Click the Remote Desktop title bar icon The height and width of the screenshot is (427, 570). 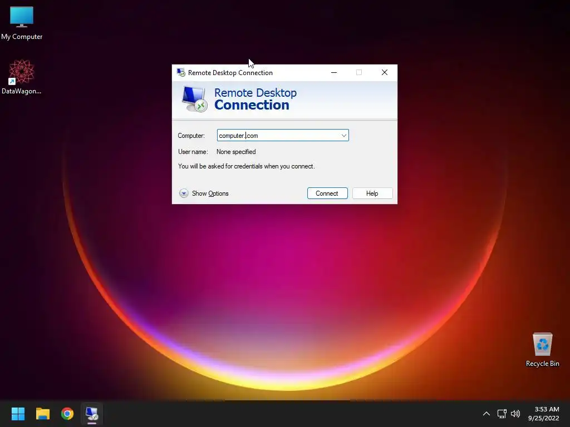(181, 72)
